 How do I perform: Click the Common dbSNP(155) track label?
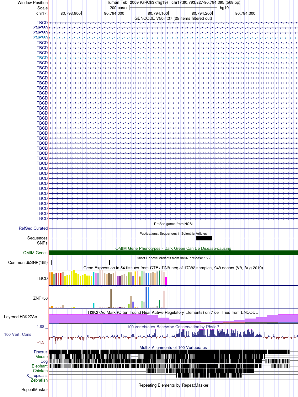(x=28, y=262)
